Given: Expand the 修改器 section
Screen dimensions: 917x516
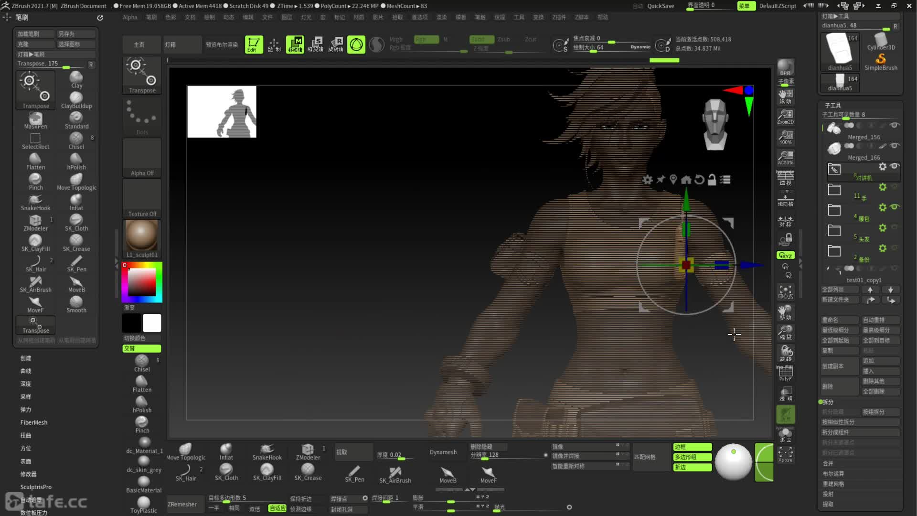Looking at the screenshot, I should tap(28, 474).
